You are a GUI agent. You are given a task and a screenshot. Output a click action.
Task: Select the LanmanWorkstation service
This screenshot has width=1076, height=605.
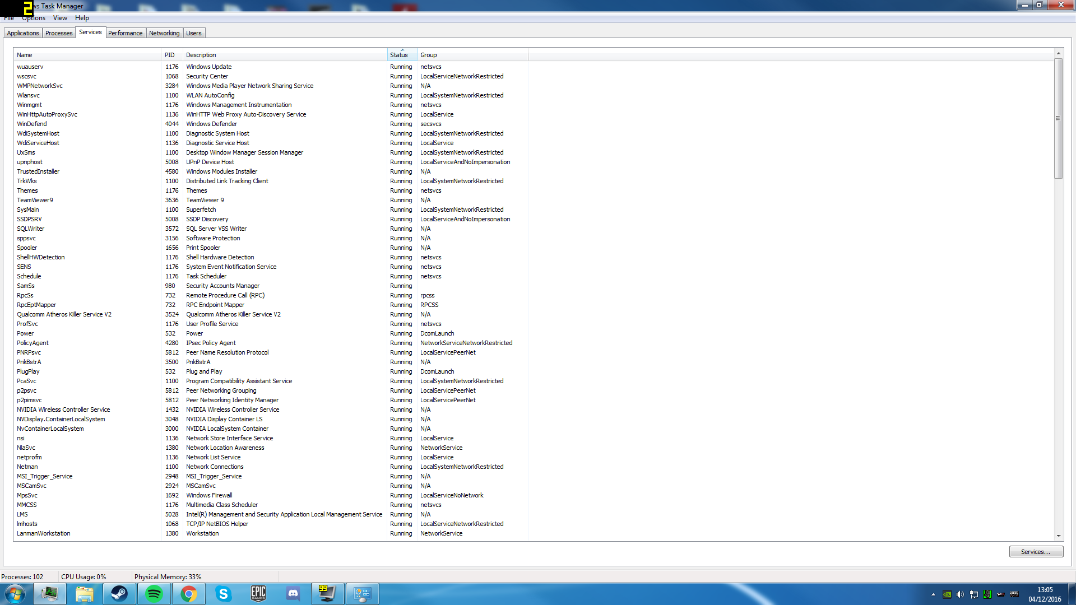click(x=44, y=533)
